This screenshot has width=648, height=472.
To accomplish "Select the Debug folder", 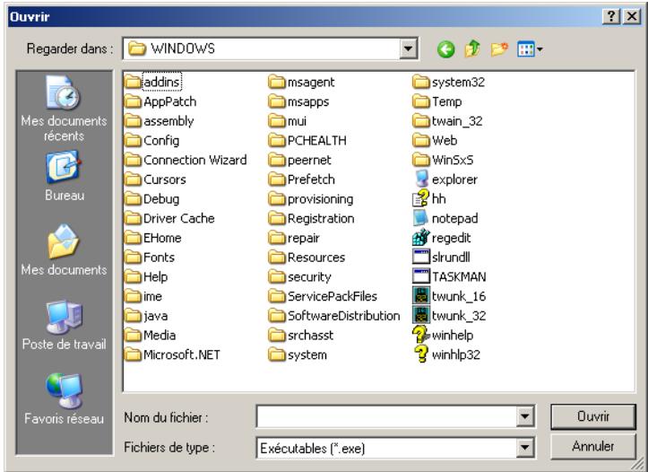I will coord(152,198).
